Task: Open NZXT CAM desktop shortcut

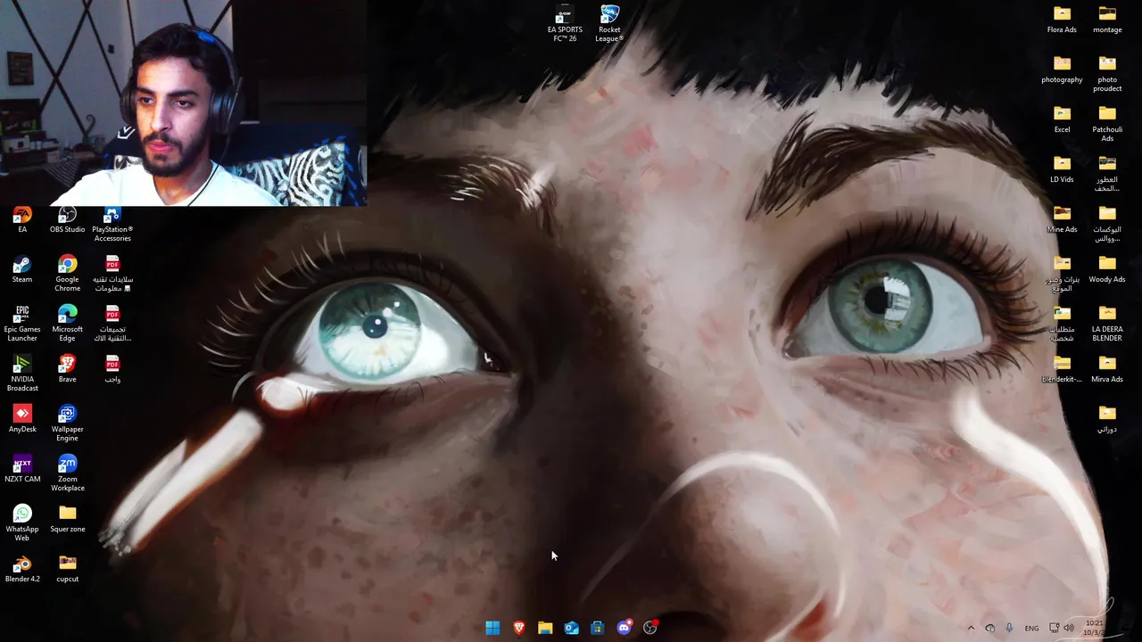Action: (x=22, y=469)
